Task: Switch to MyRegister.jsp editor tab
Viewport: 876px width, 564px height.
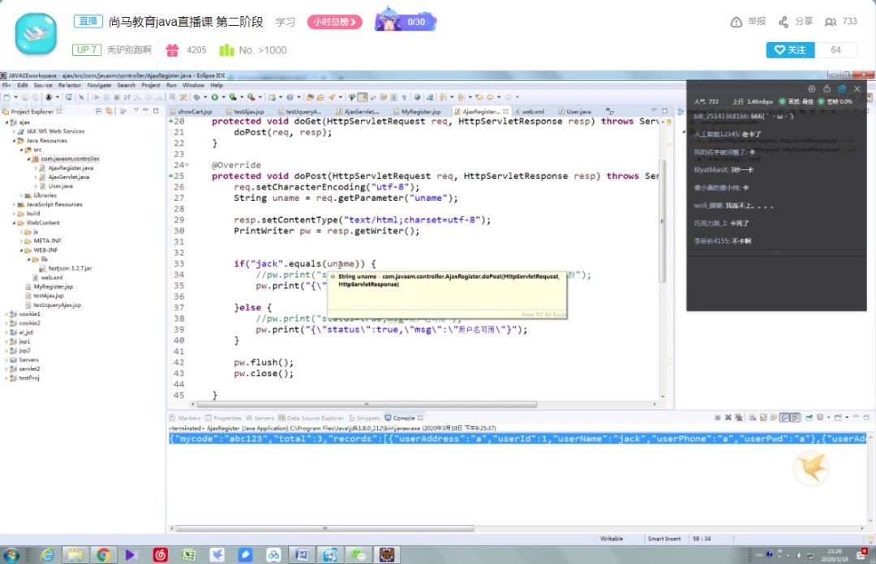Action: [x=417, y=112]
